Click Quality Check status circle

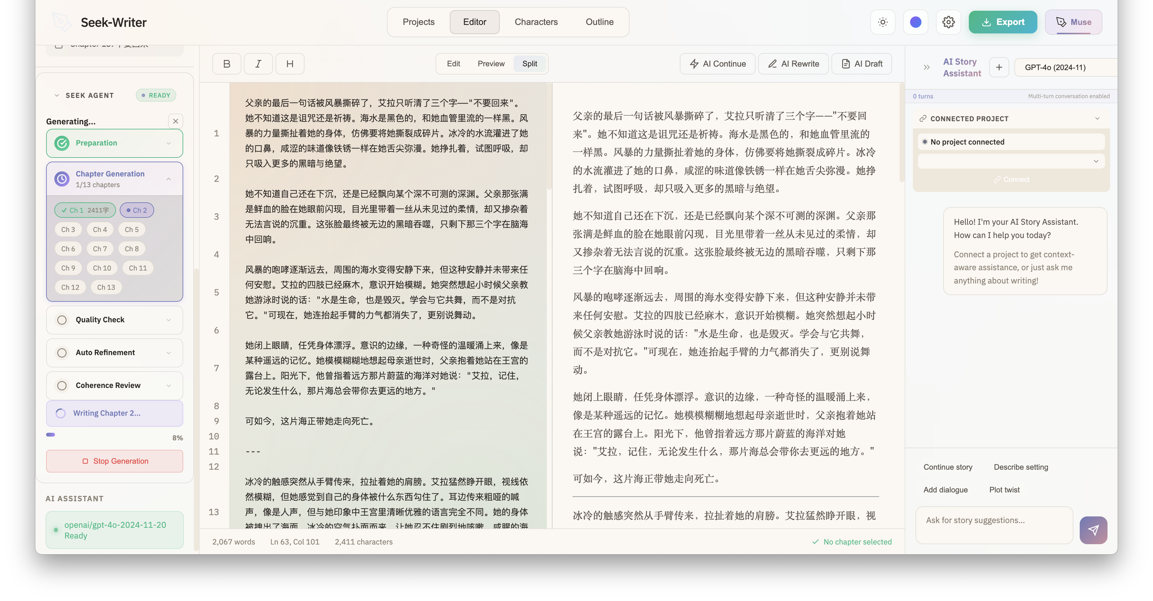point(62,320)
